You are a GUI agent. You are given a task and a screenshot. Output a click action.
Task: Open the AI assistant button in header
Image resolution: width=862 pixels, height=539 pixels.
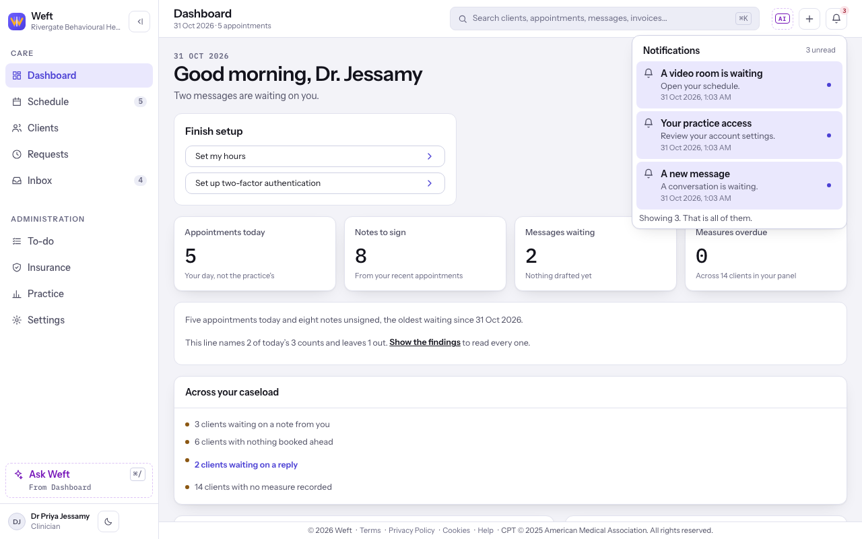pos(783,19)
